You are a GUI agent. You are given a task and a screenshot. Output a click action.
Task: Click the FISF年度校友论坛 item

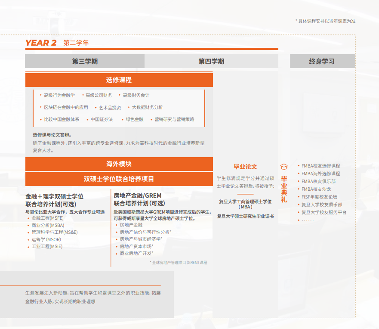click(x=319, y=197)
